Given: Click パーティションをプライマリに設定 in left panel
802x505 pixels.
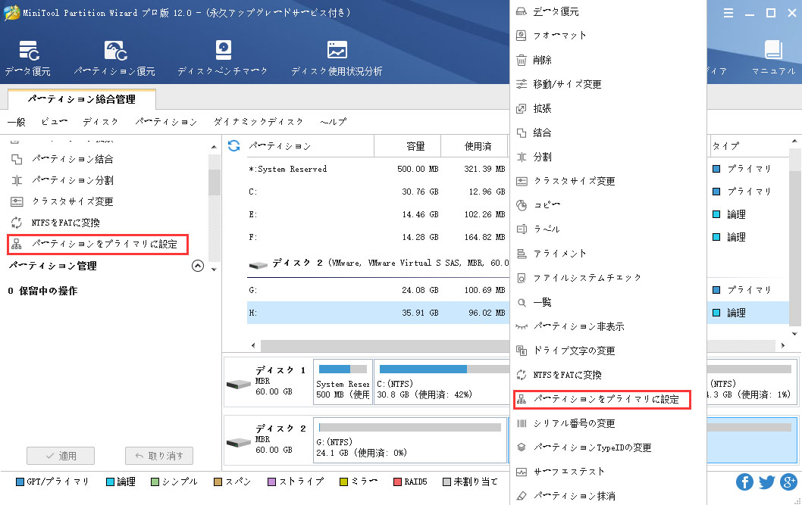Looking at the screenshot, I should point(104,244).
